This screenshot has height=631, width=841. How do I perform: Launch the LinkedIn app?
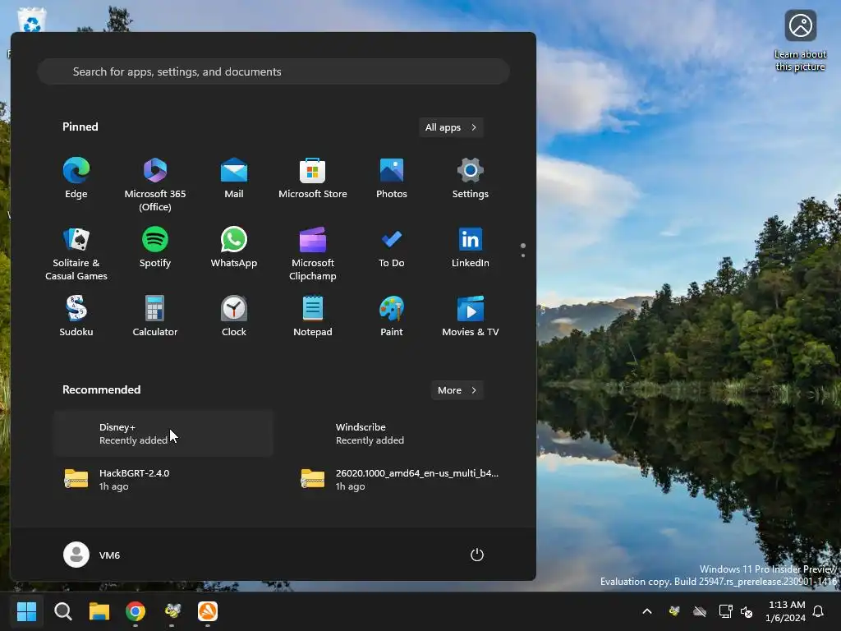point(471,248)
